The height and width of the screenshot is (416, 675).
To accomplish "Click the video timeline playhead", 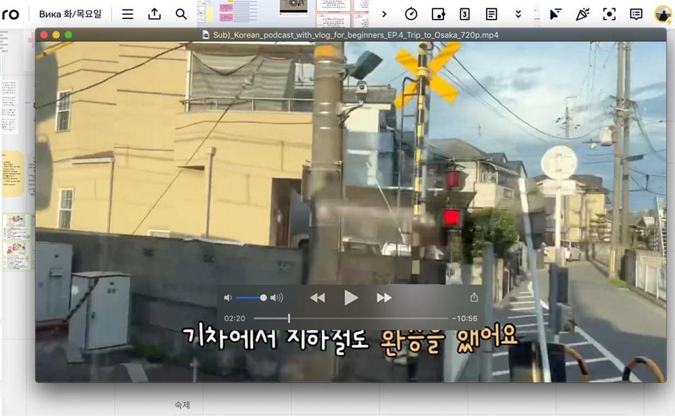I will click(x=289, y=318).
